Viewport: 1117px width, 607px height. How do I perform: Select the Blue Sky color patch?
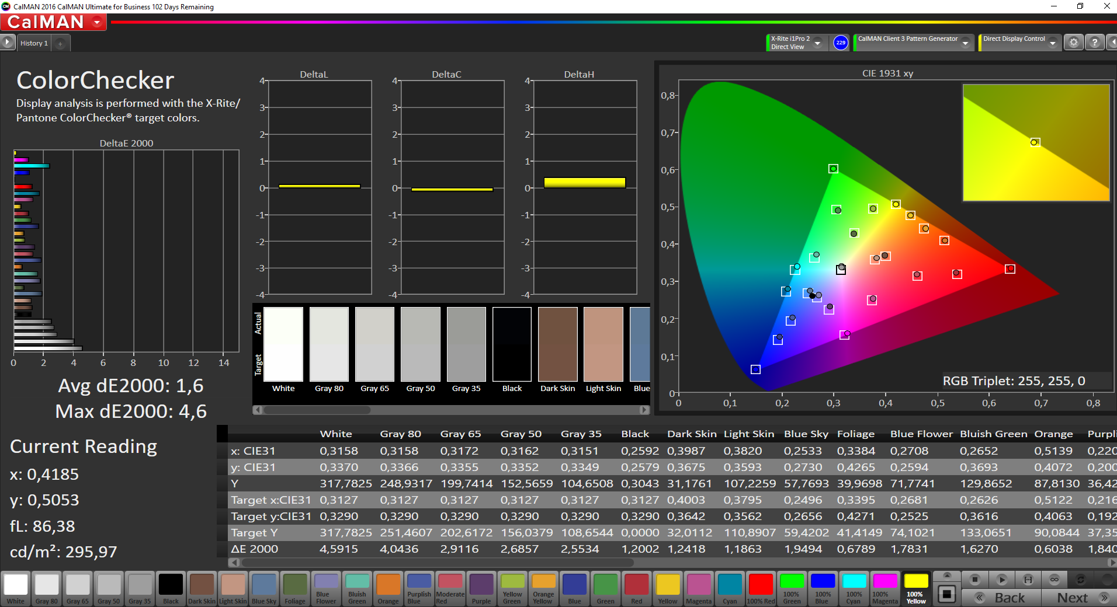point(263,588)
